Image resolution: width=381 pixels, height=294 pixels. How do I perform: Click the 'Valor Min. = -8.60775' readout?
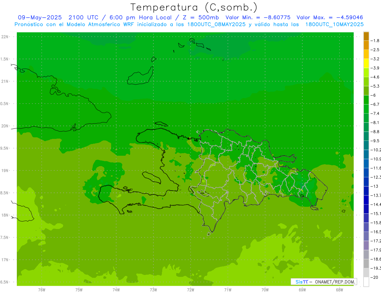(258, 17)
